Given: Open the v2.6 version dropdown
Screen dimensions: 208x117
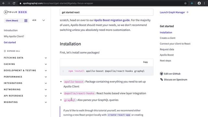Looking at the screenshot, I should (38, 20).
